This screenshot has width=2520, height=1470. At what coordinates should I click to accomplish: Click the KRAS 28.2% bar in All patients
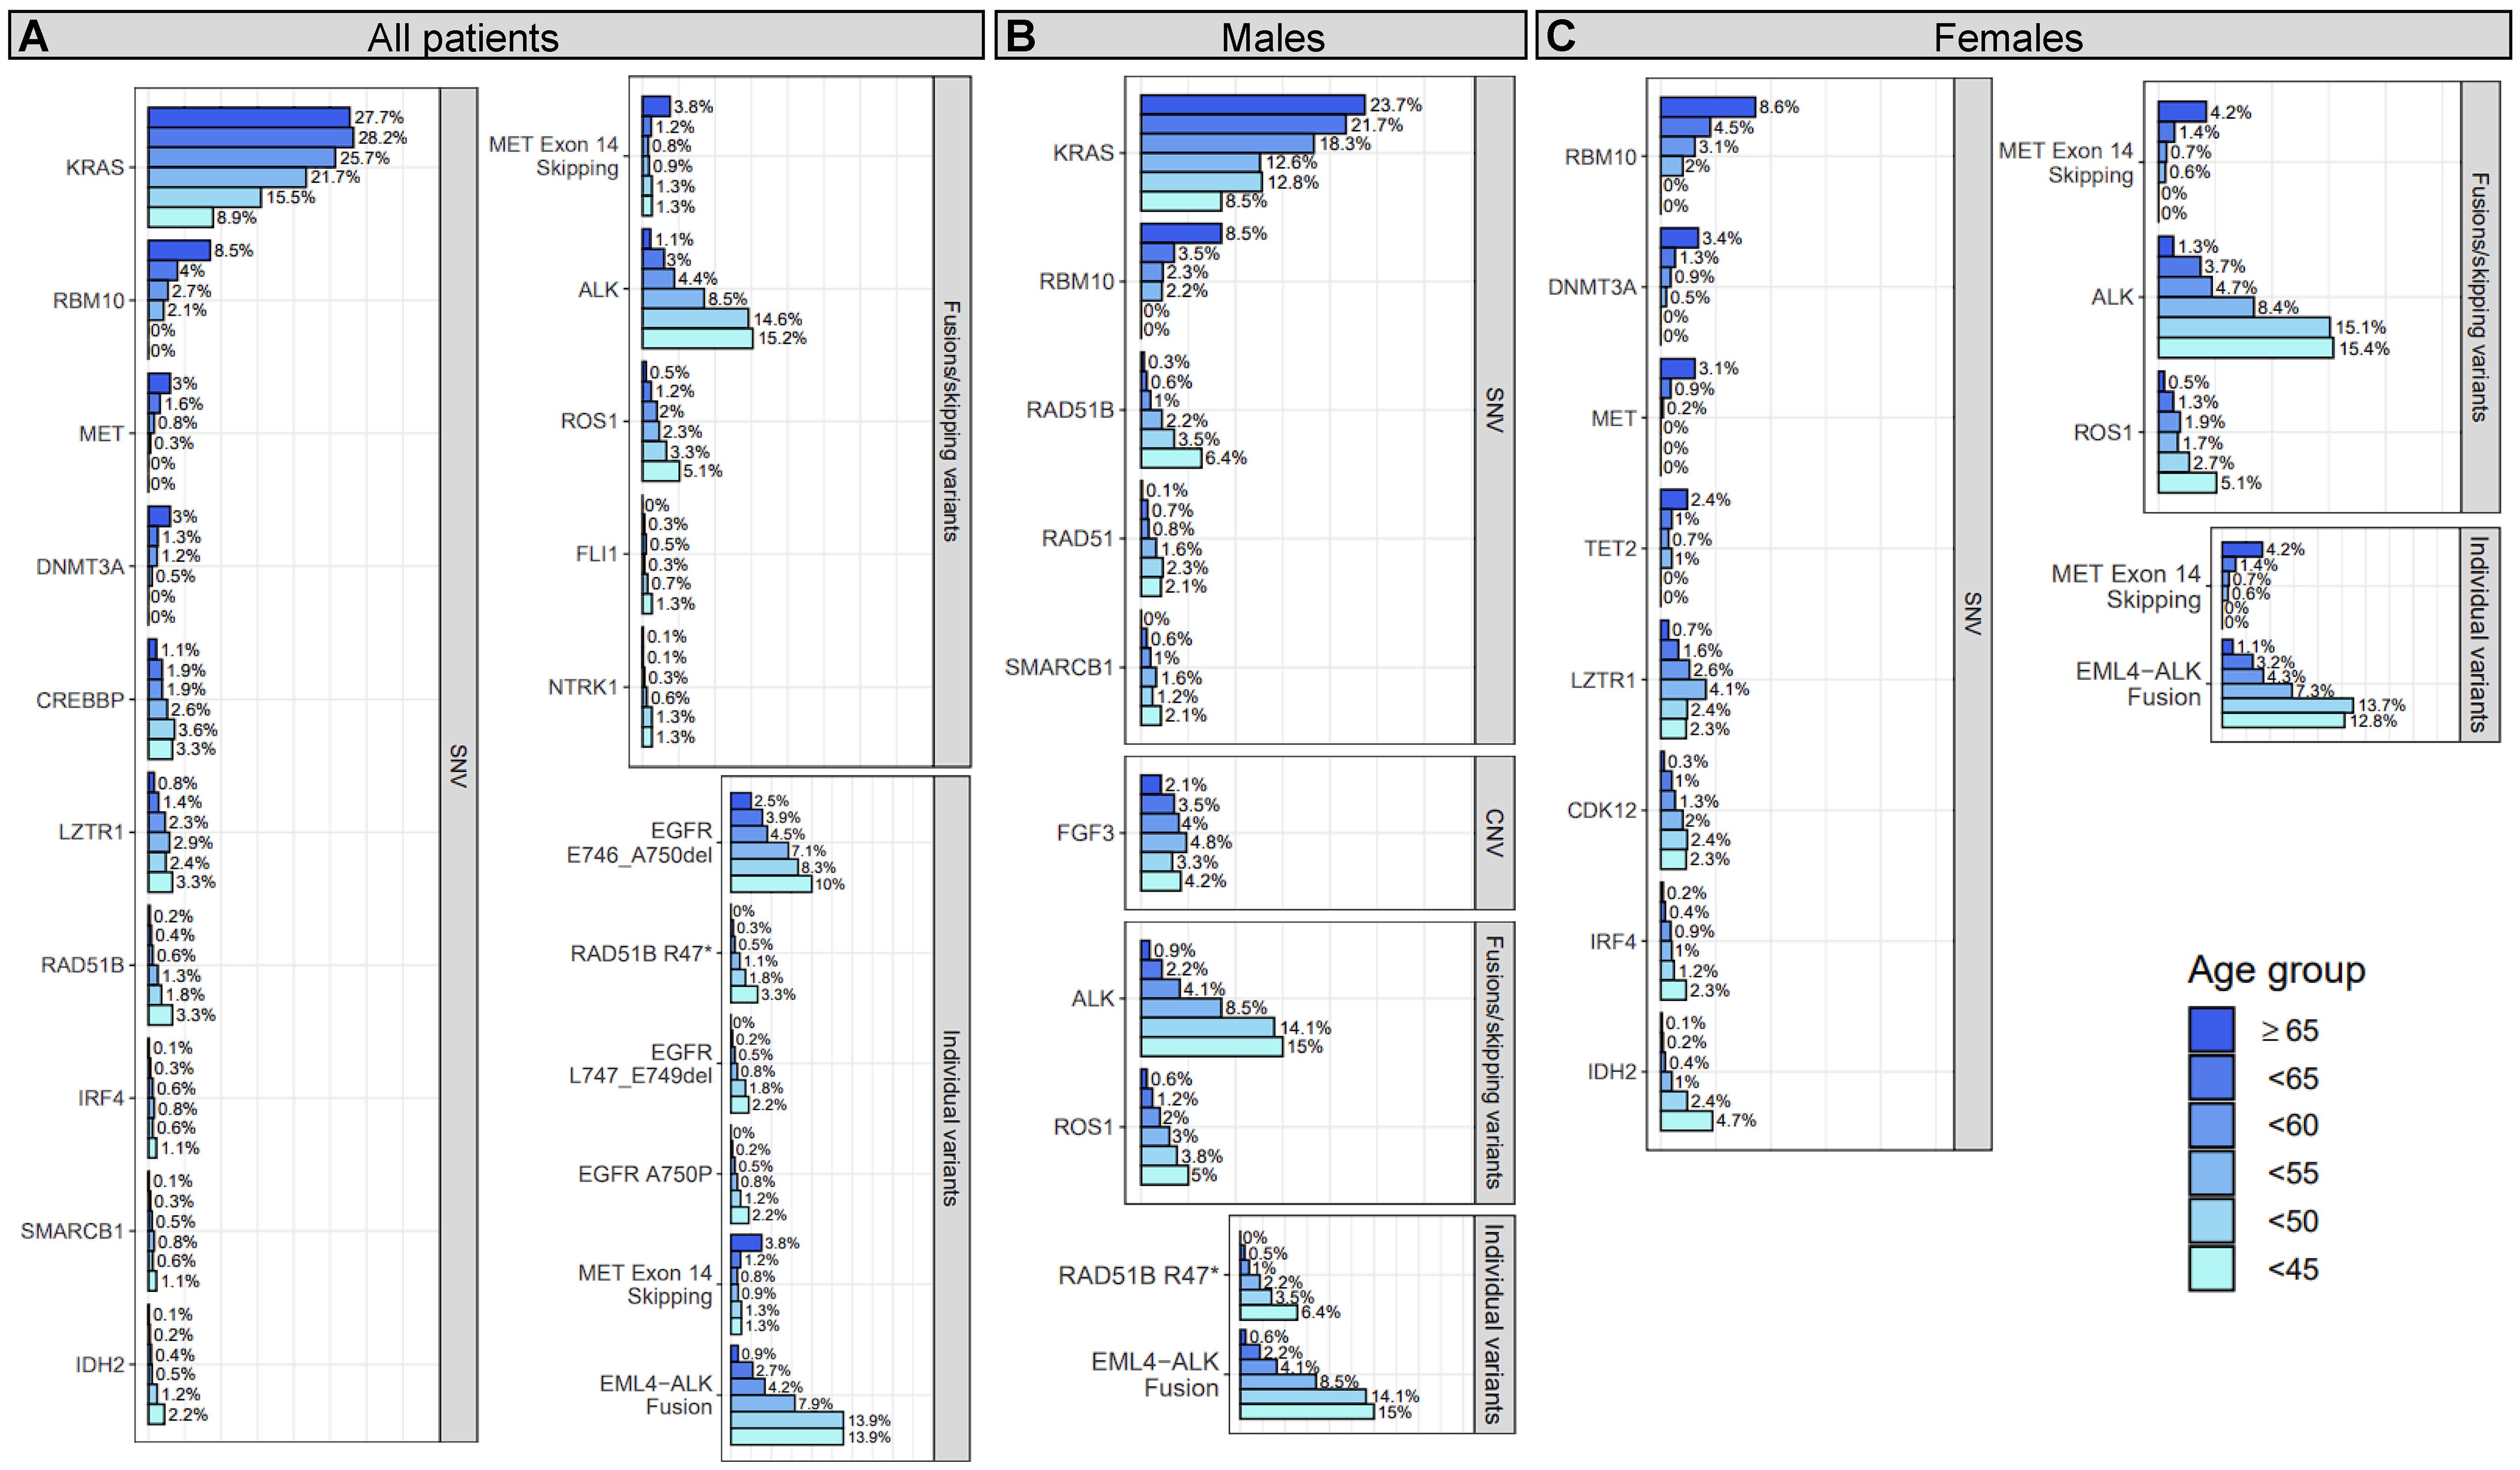coord(250,137)
